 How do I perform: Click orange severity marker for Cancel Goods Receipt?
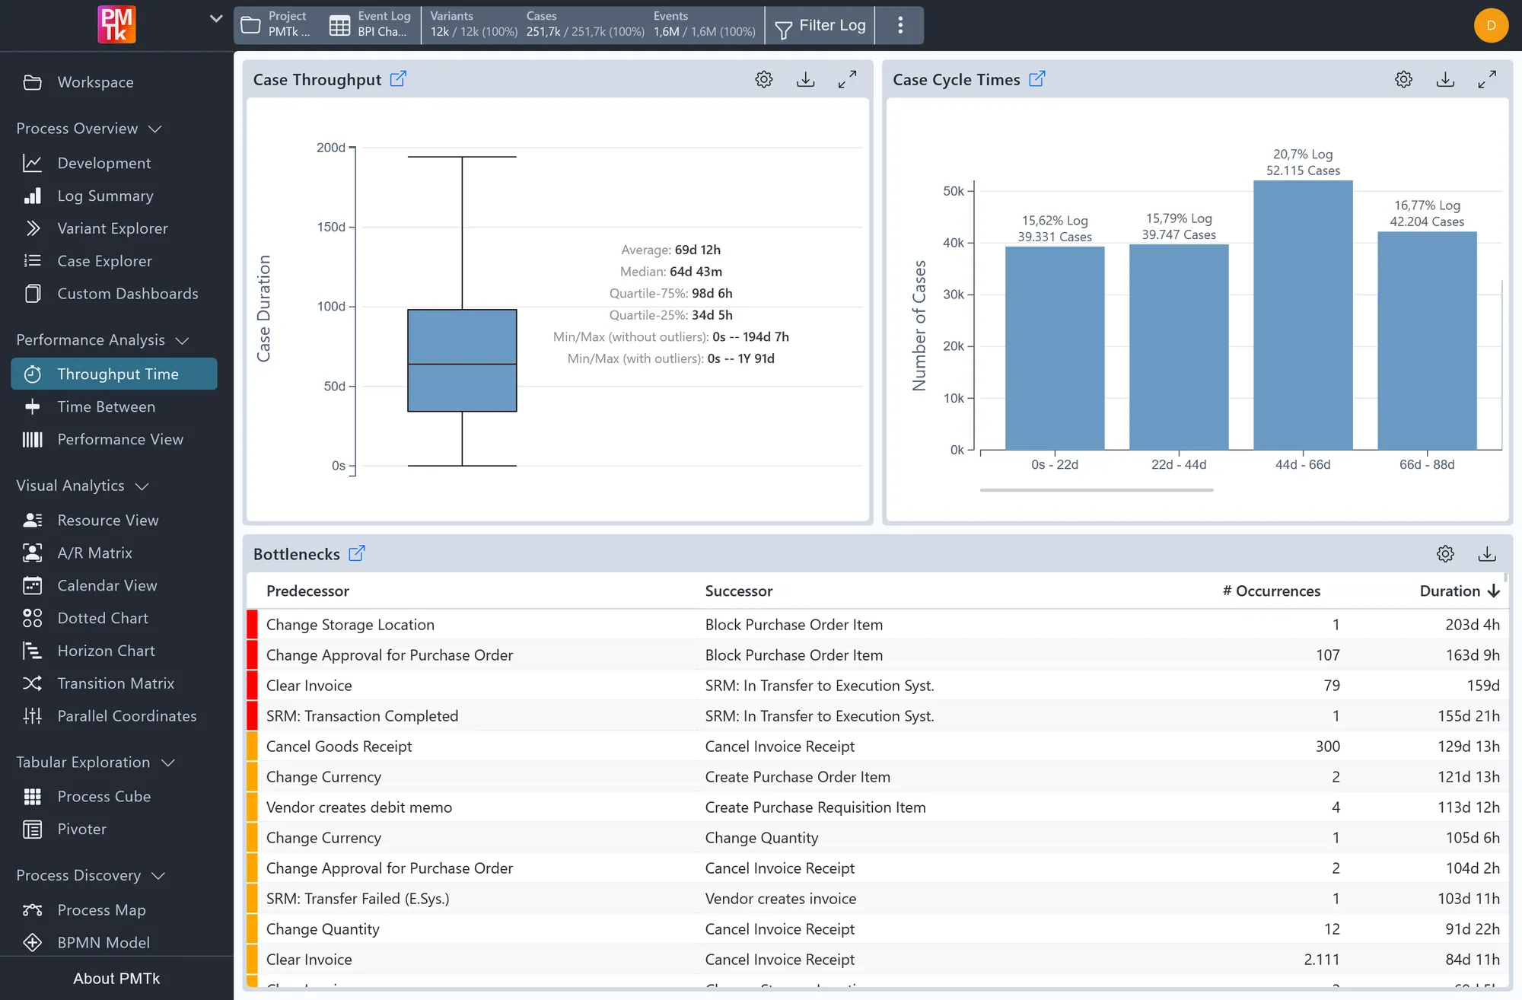pos(252,746)
